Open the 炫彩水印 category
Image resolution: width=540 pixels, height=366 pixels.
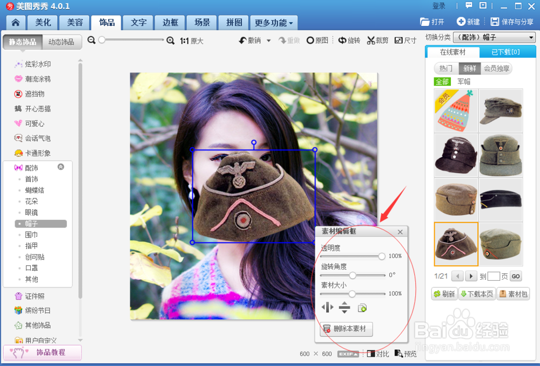tap(33, 64)
